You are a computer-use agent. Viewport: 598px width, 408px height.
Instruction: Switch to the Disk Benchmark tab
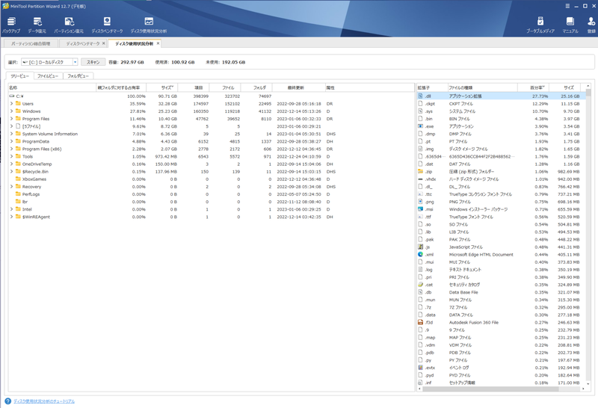coord(83,43)
